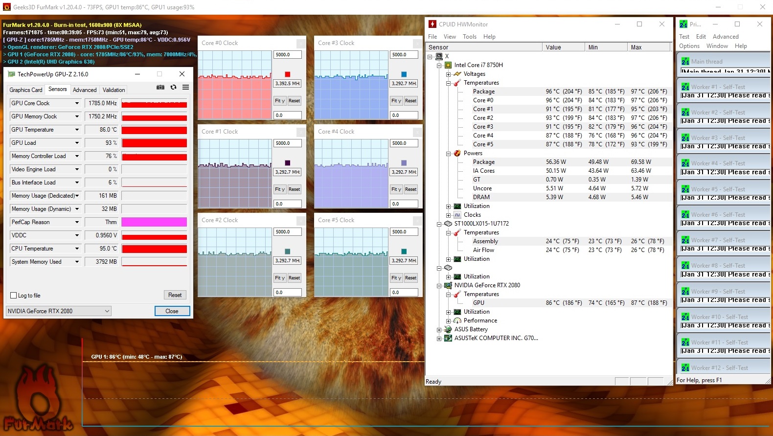Click the Reset button in GPU-Z
This screenshot has height=436, width=773.
[x=175, y=295]
